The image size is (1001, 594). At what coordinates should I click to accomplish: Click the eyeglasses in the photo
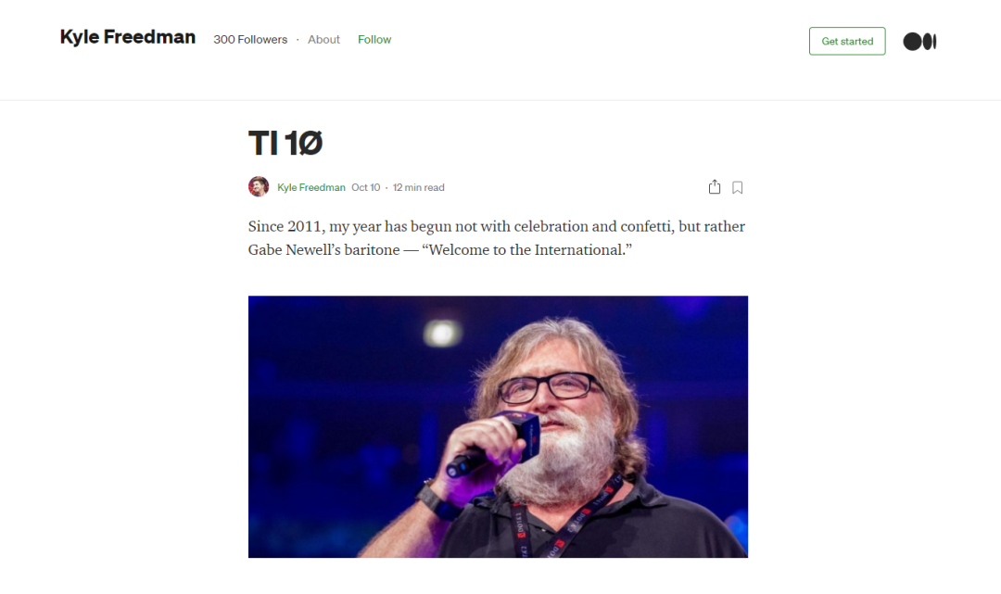click(x=551, y=387)
